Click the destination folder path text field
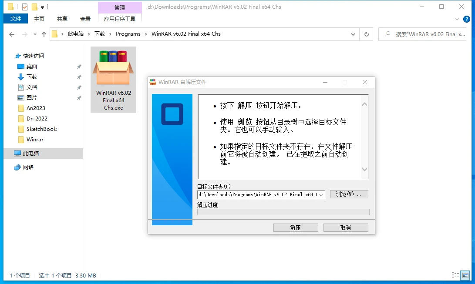This screenshot has height=284, width=475. [258, 195]
